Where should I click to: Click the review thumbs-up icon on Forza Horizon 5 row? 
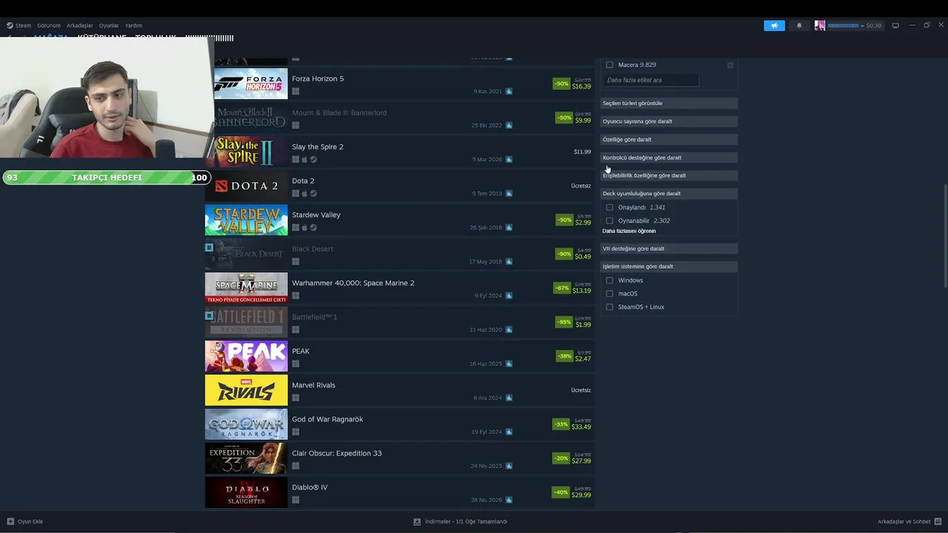coord(509,91)
